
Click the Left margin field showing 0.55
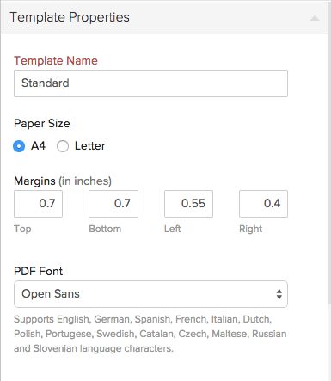188,204
